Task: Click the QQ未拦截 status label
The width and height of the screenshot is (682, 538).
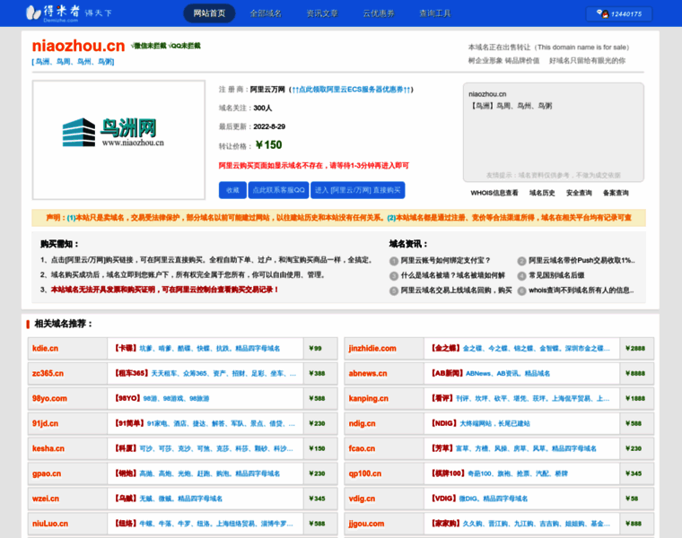Action: [x=185, y=46]
